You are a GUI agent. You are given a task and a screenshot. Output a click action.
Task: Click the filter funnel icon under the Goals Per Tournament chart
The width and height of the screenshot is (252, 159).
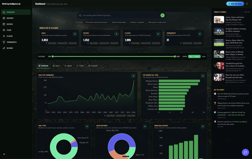[105, 116]
